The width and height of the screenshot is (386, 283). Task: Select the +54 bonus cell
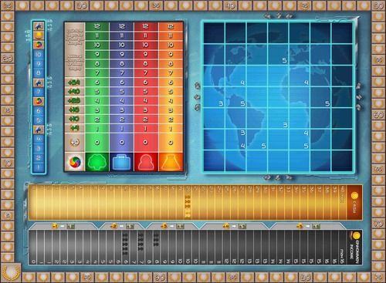tap(74, 83)
